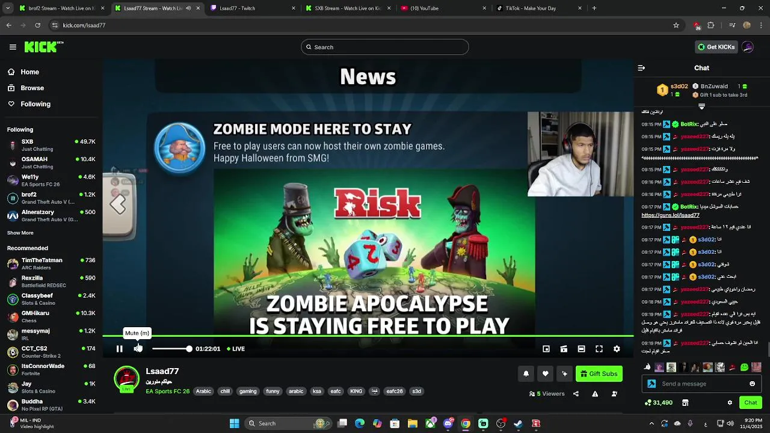Image resolution: width=770 pixels, height=433 pixels.
Task: Share the stream via share icon
Action: (x=576, y=394)
